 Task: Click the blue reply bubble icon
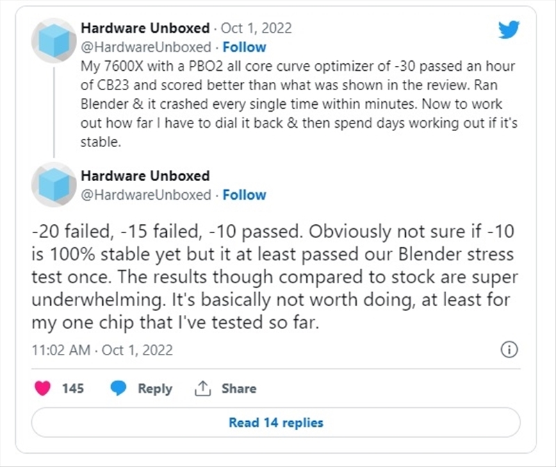(x=119, y=389)
